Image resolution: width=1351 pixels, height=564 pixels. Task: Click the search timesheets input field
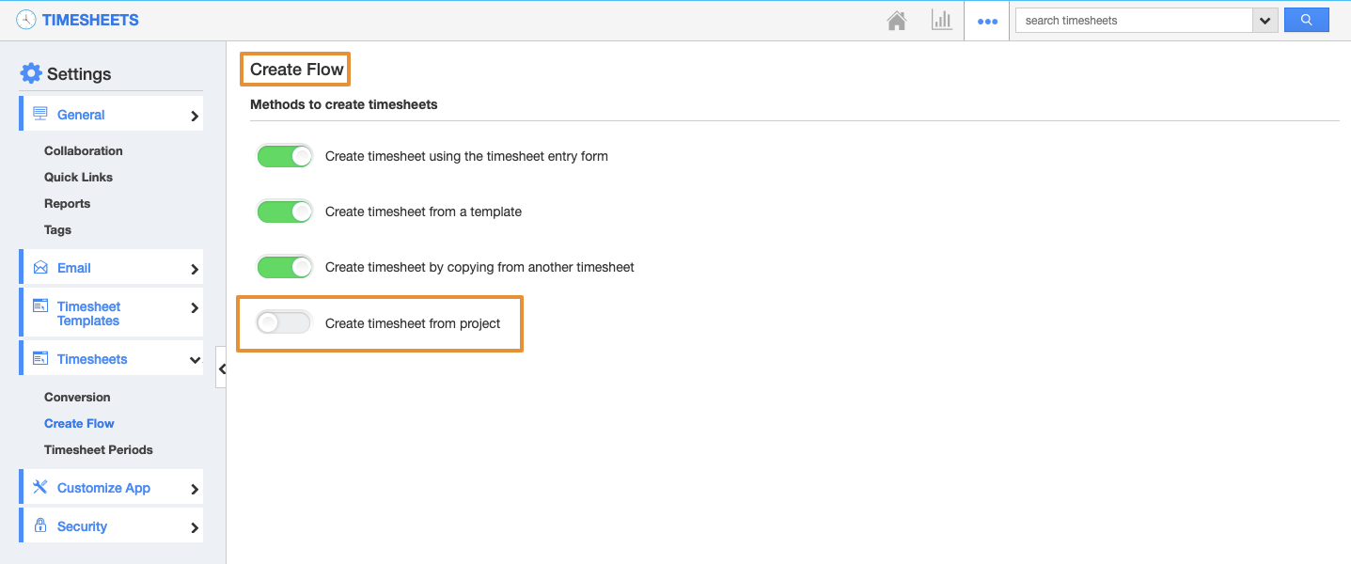1134,21
